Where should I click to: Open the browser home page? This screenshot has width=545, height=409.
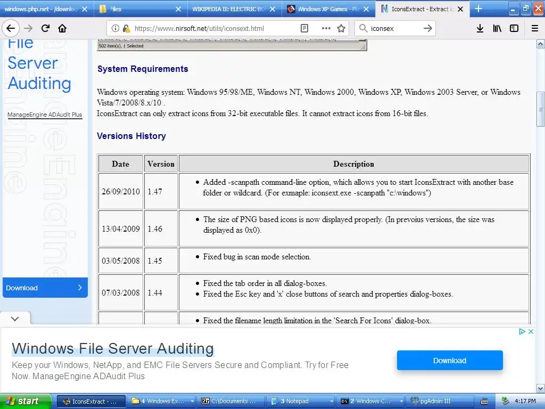[62, 28]
